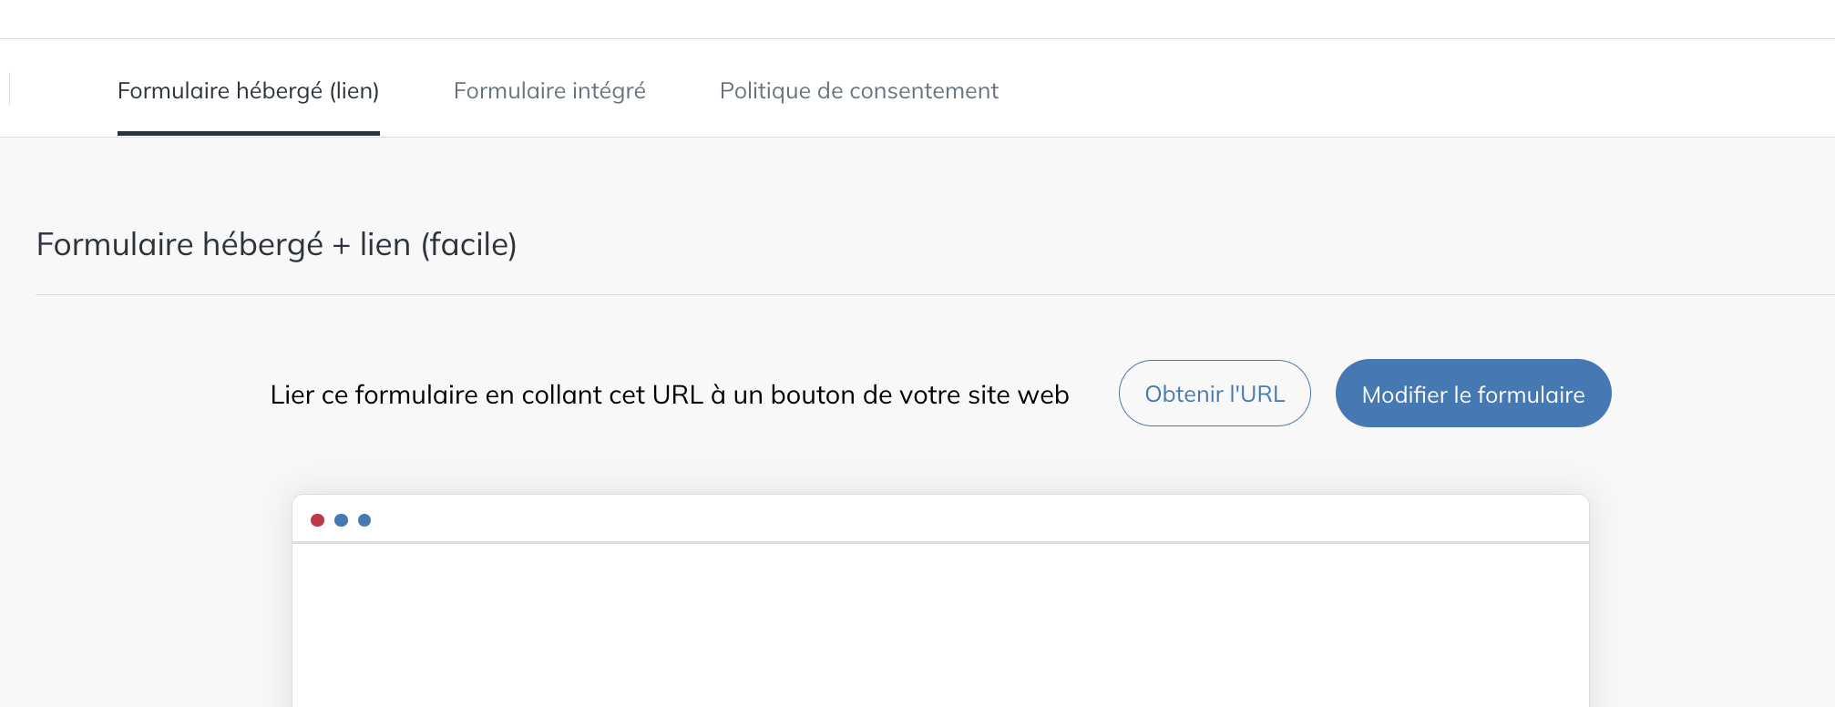Click the dark underline beneath active tab

pyautogui.click(x=248, y=133)
